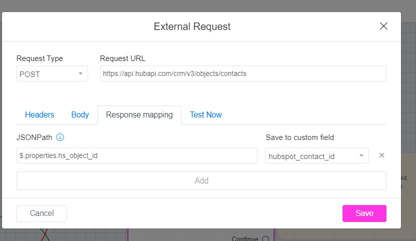416x241 pixels.
Task: Click the Add mapping button
Action: point(201,181)
